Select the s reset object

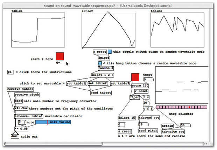[125, 132]
